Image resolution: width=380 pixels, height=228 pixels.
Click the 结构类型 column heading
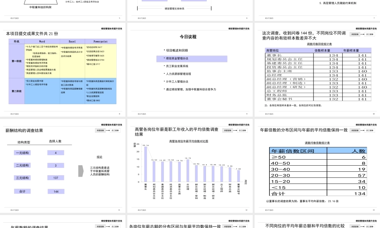24,142
